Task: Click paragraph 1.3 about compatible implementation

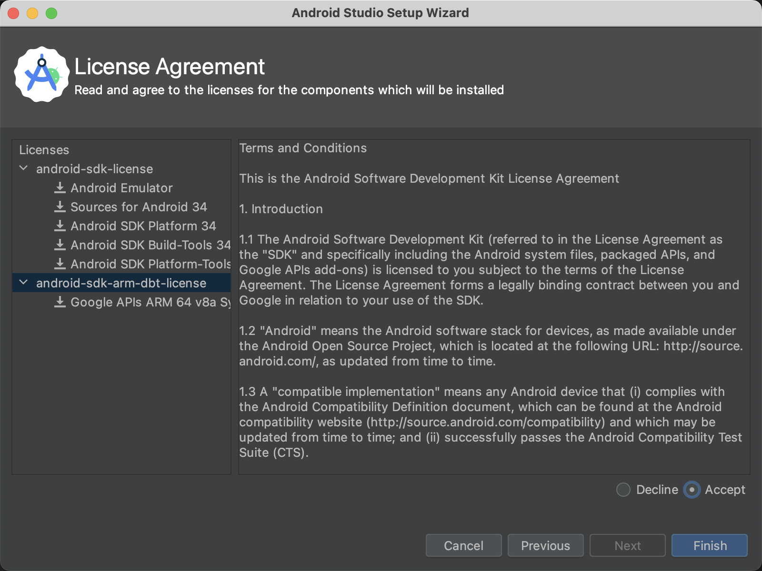Action: pos(491,422)
